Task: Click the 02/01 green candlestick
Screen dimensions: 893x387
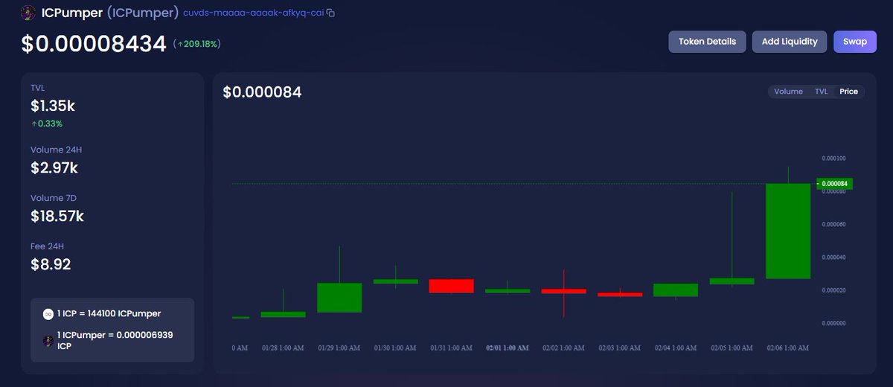Action: coord(508,291)
